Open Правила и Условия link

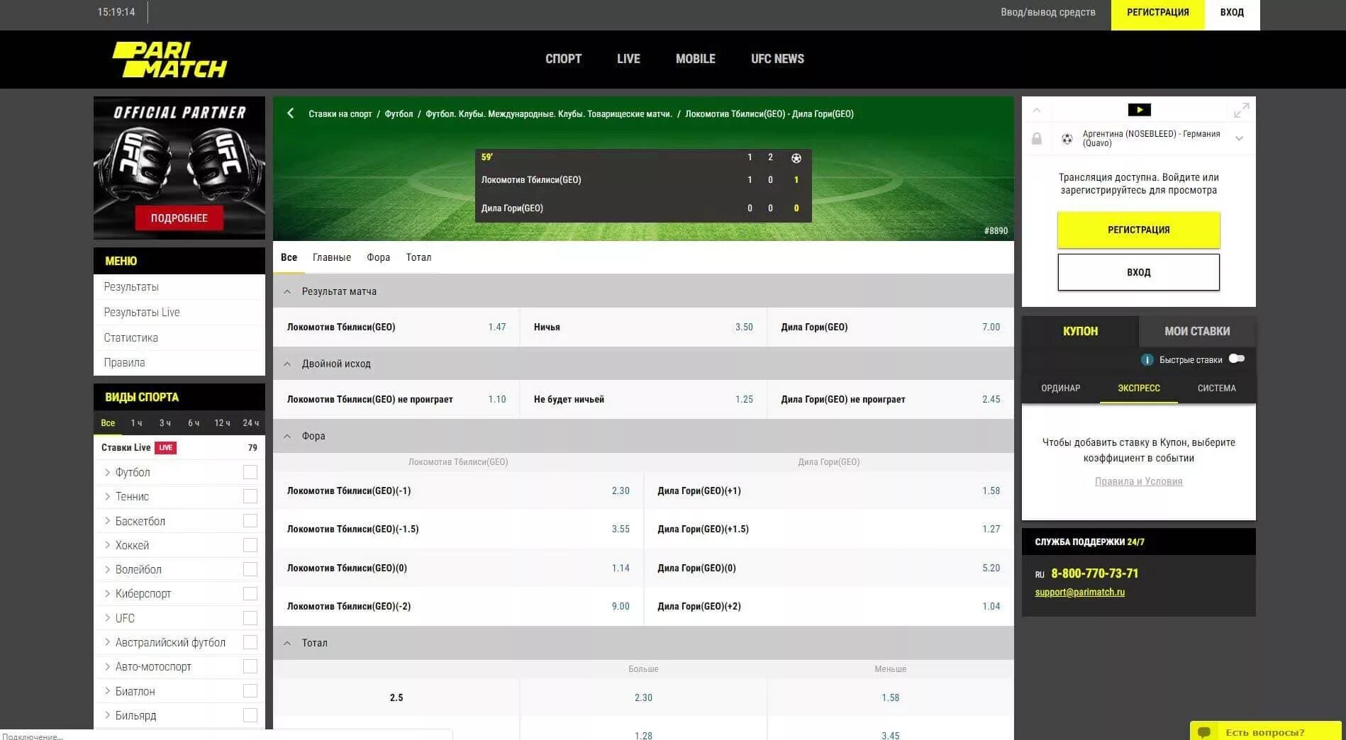point(1138,481)
